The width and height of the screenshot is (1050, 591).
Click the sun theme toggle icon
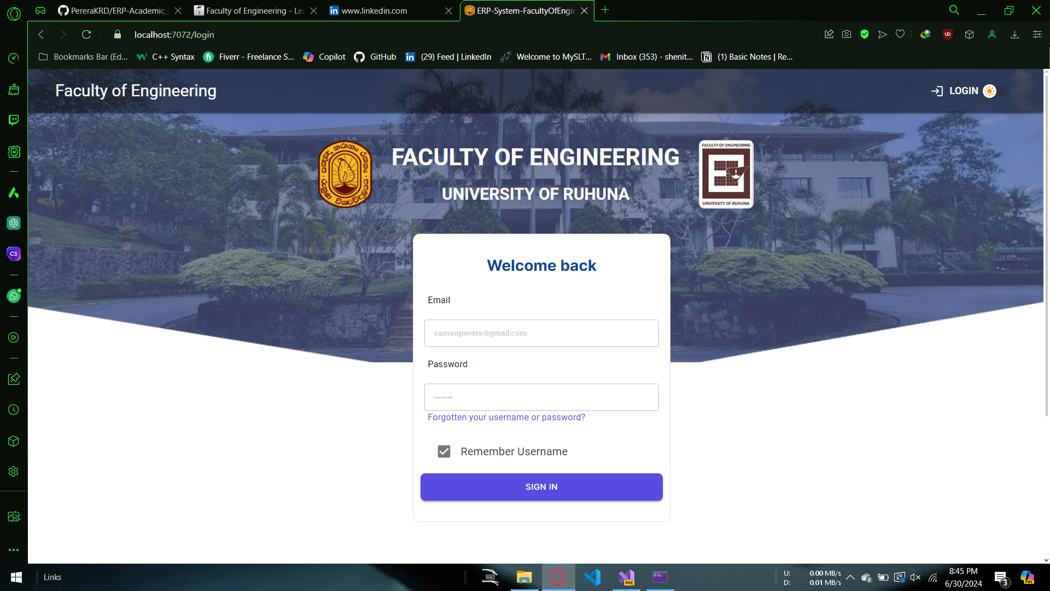(x=989, y=91)
